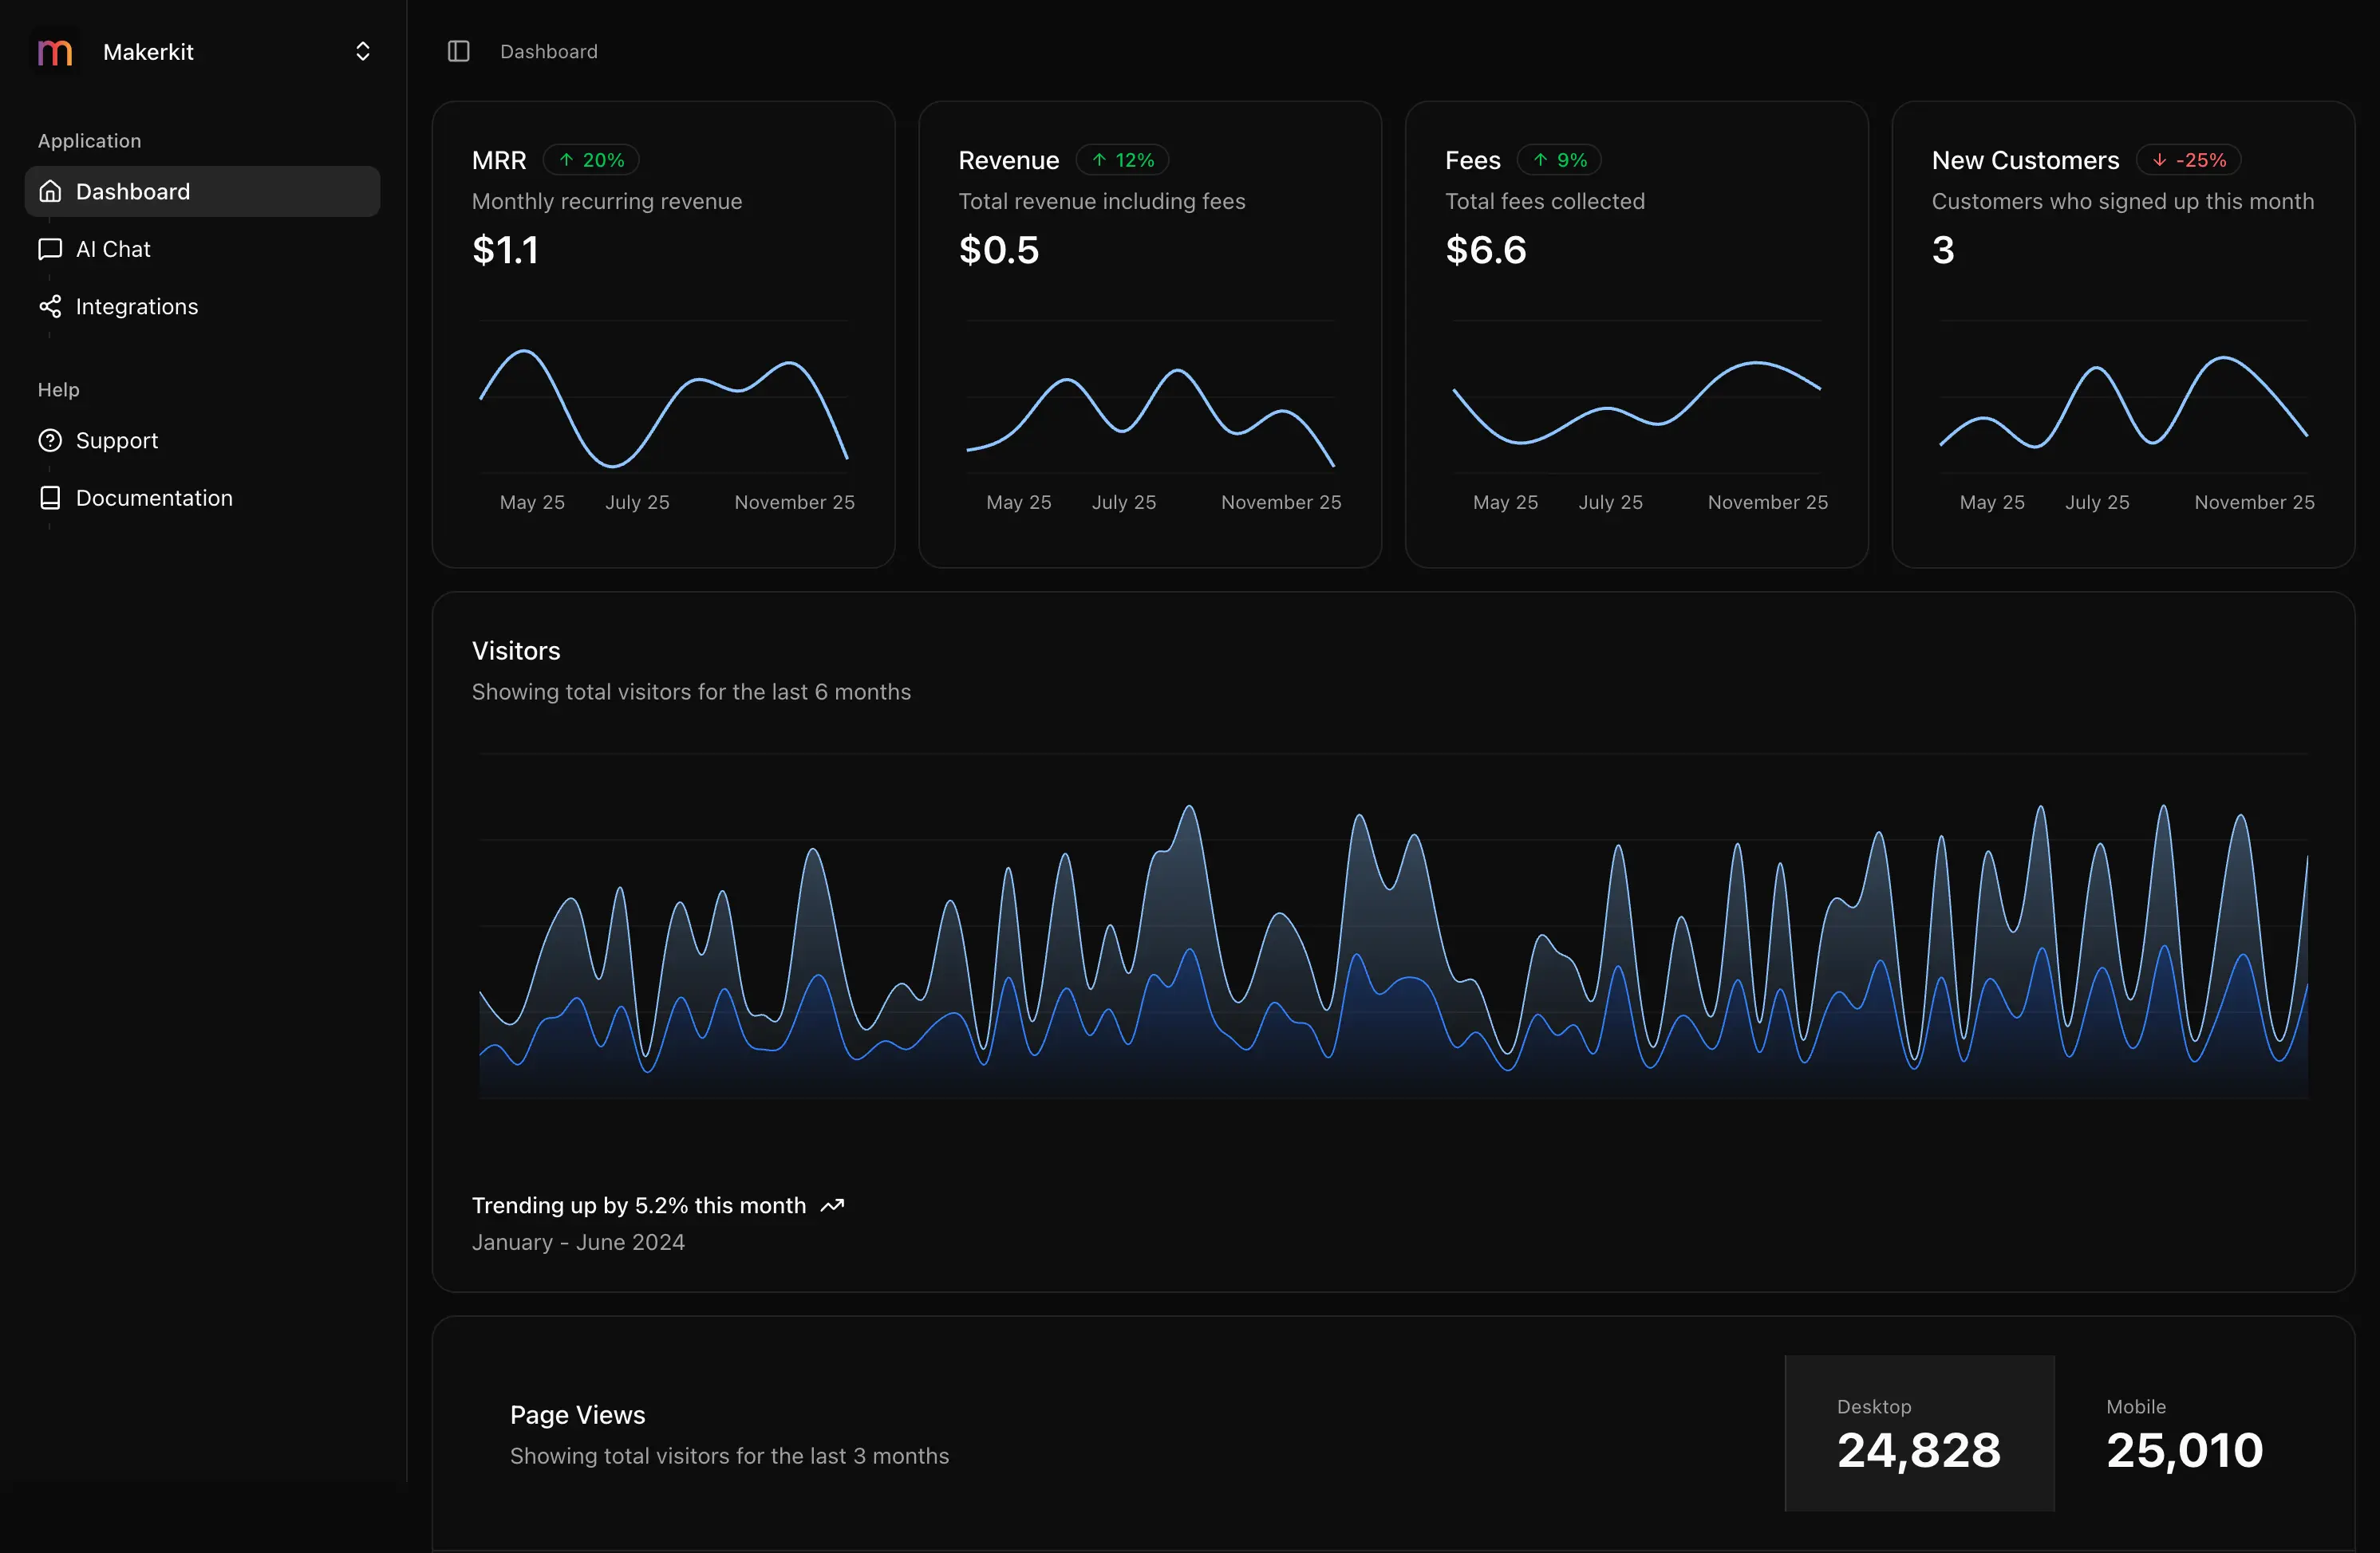Viewport: 2380px width, 1553px height.
Task: Click the Documentation page icon
Action: [50, 497]
